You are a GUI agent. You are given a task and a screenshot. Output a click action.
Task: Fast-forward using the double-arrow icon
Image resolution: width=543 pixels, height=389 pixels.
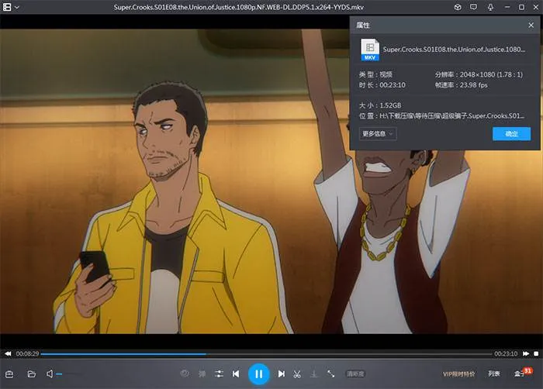526,353
